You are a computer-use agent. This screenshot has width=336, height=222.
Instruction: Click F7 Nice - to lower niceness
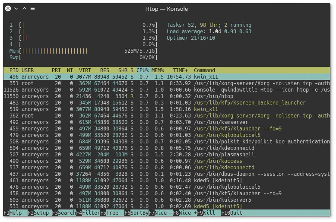coord(161,213)
